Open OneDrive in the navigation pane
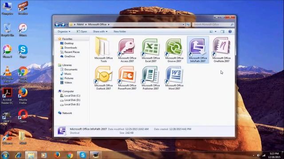This screenshot has width=284, height=159. tap(70, 56)
